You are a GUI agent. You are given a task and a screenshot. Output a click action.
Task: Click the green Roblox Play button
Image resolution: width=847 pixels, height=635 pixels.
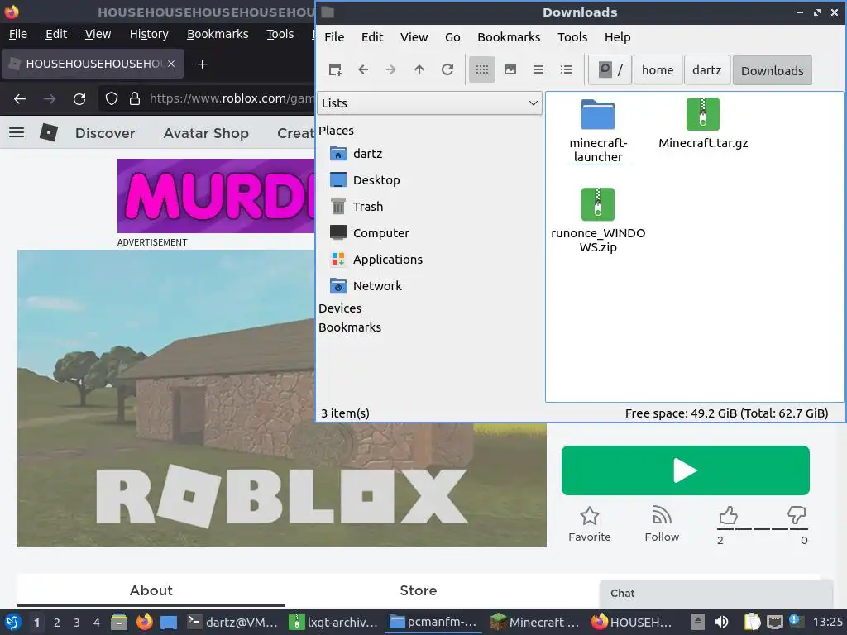pyautogui.click(x=685, y=470)
